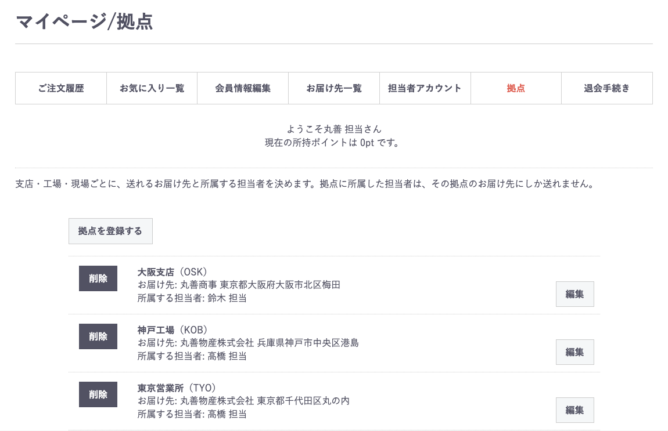Click 高橋 担当 under 東京営業所
This screenshot has height=431, width=668.
click(x=227, y=414)
